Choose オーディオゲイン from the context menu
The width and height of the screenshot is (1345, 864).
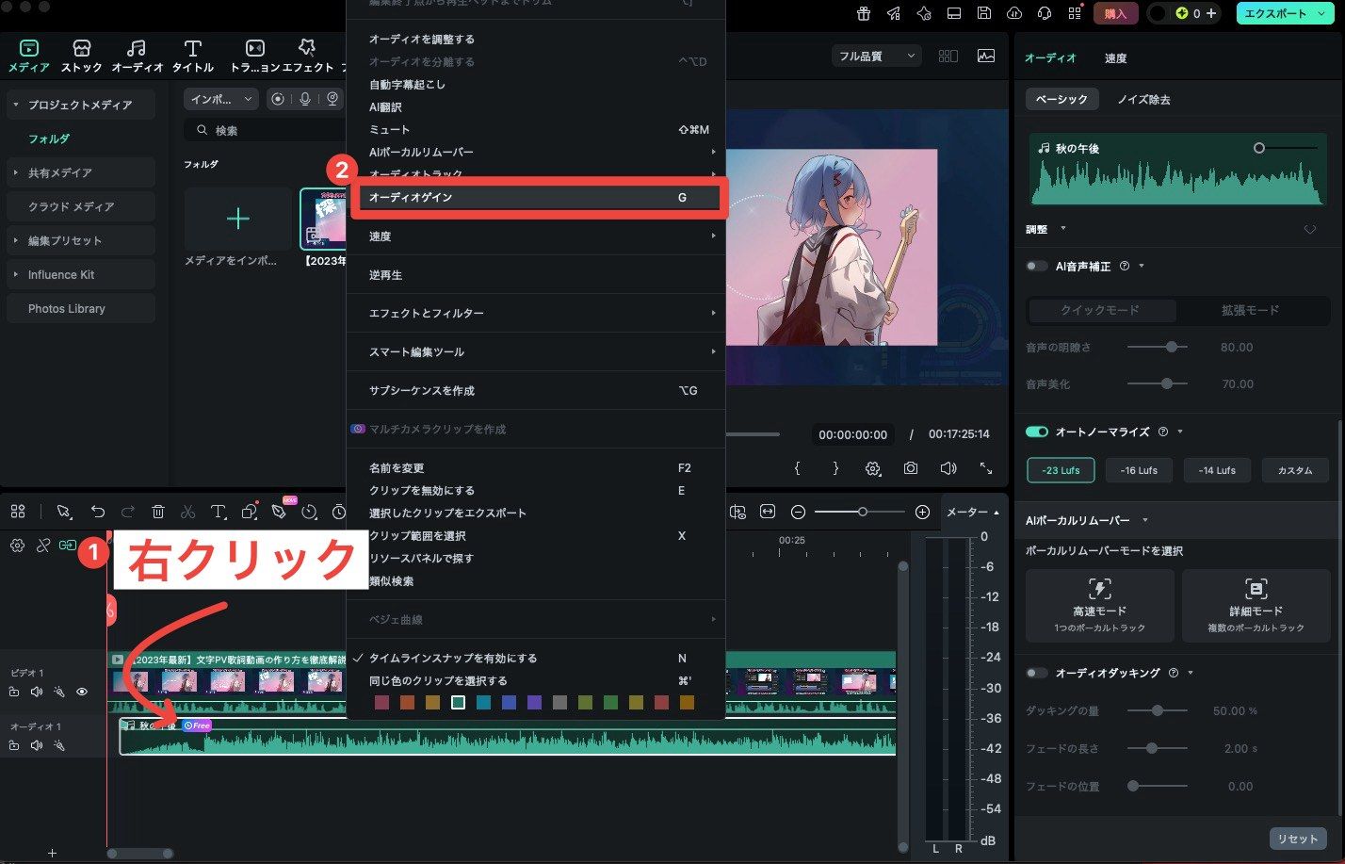tap(537, 198)
